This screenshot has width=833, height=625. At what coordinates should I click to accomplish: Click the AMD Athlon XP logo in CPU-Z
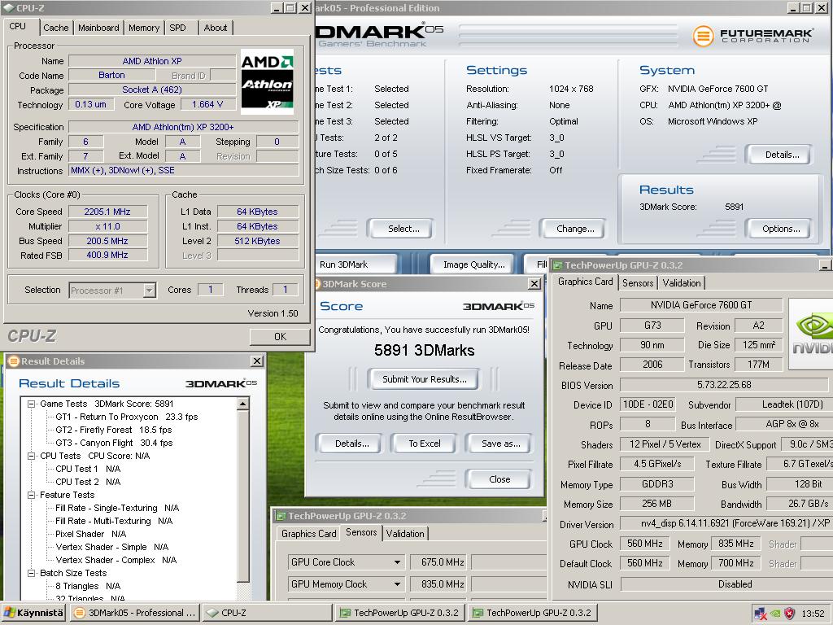[267, 81]
